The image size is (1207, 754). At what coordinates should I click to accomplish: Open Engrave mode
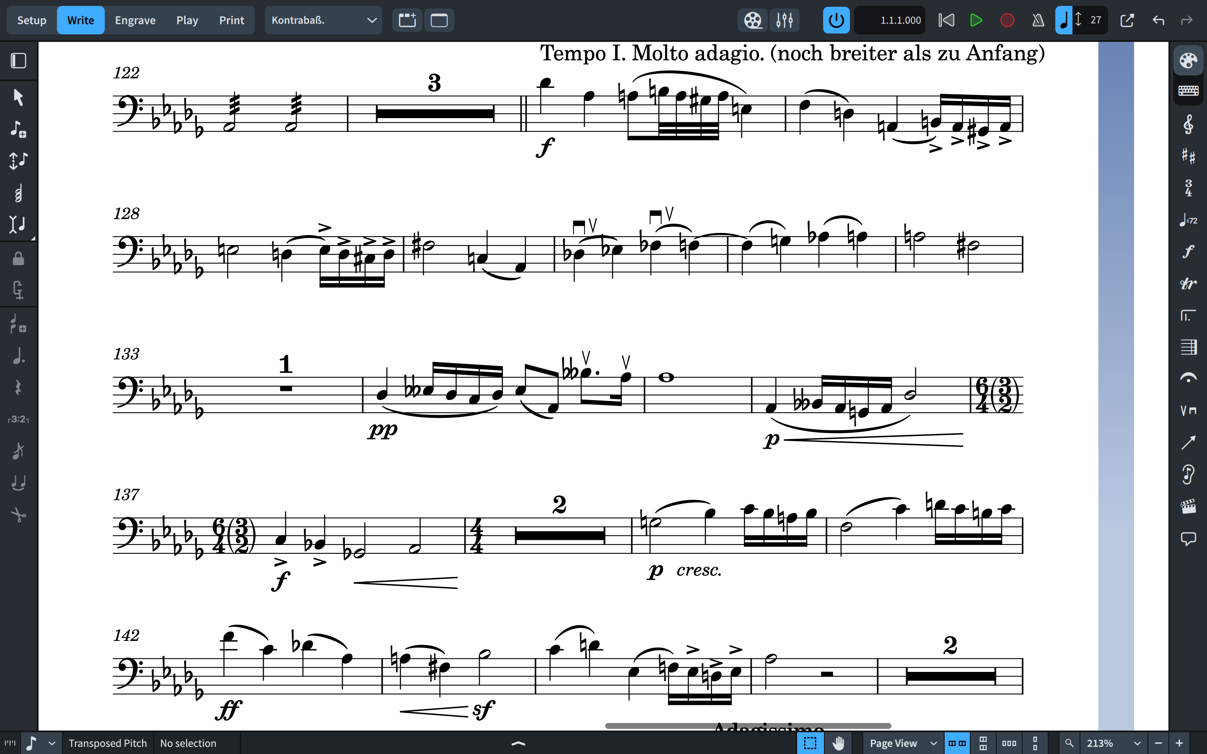point(135,21)
